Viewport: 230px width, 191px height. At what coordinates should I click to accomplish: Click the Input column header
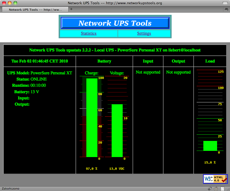point(148,61)
